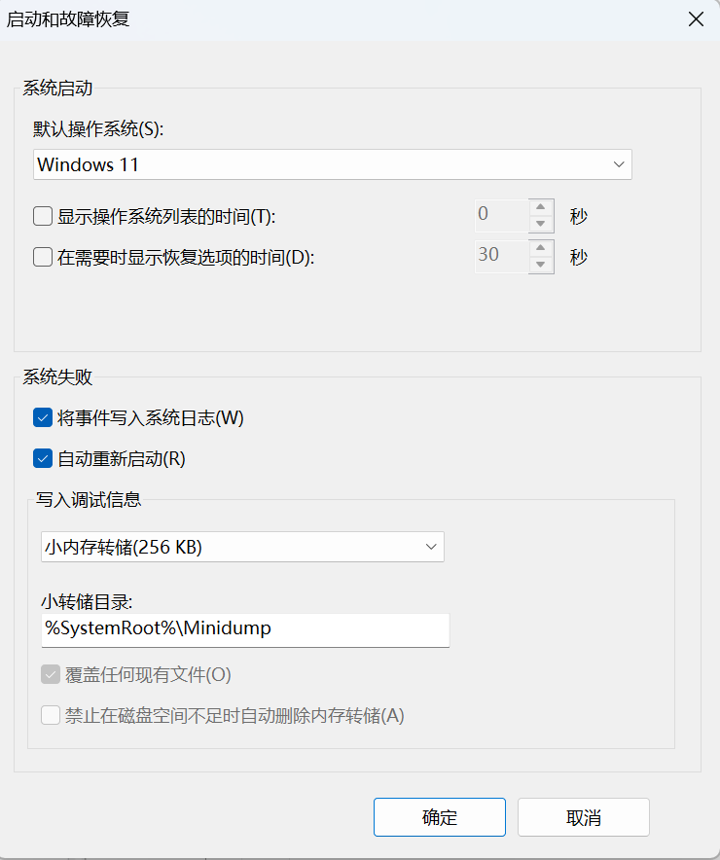Screen dimensions: 720x860
Task: Open the 默认操作系统 Windows 11 dropdown
Action: [x=333, y=164]
